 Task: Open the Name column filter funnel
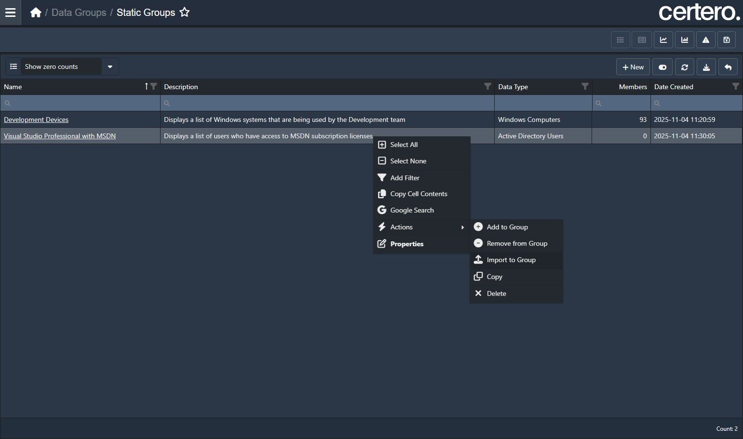pos(153,86)
